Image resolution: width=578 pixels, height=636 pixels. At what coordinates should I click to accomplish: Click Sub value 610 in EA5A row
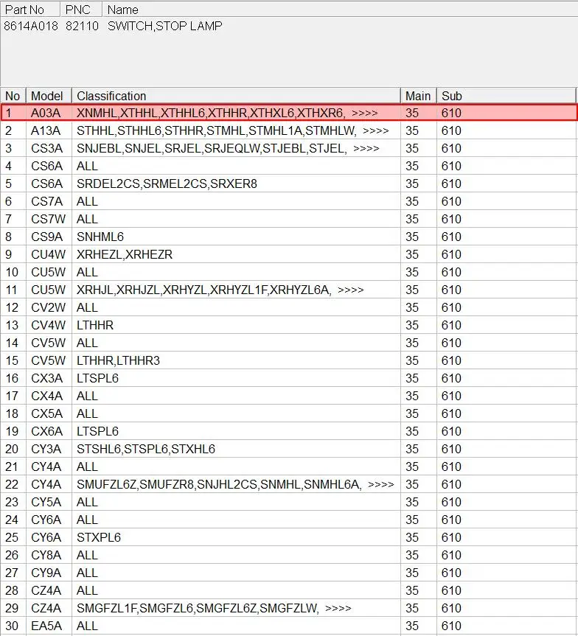tap(451, 626)
